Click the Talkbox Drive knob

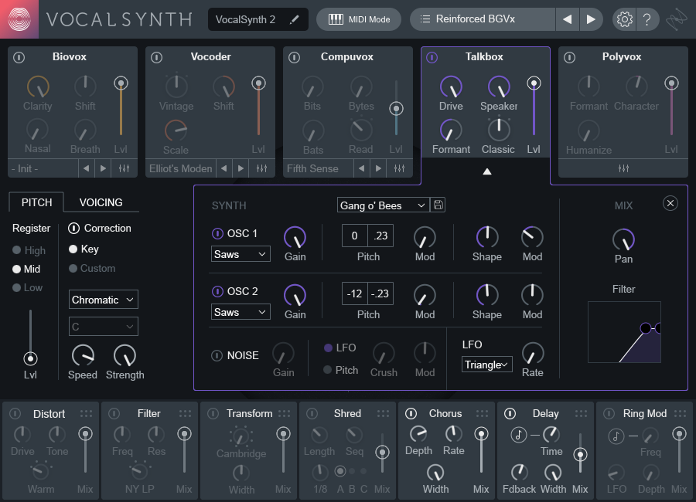coord(451,87)
